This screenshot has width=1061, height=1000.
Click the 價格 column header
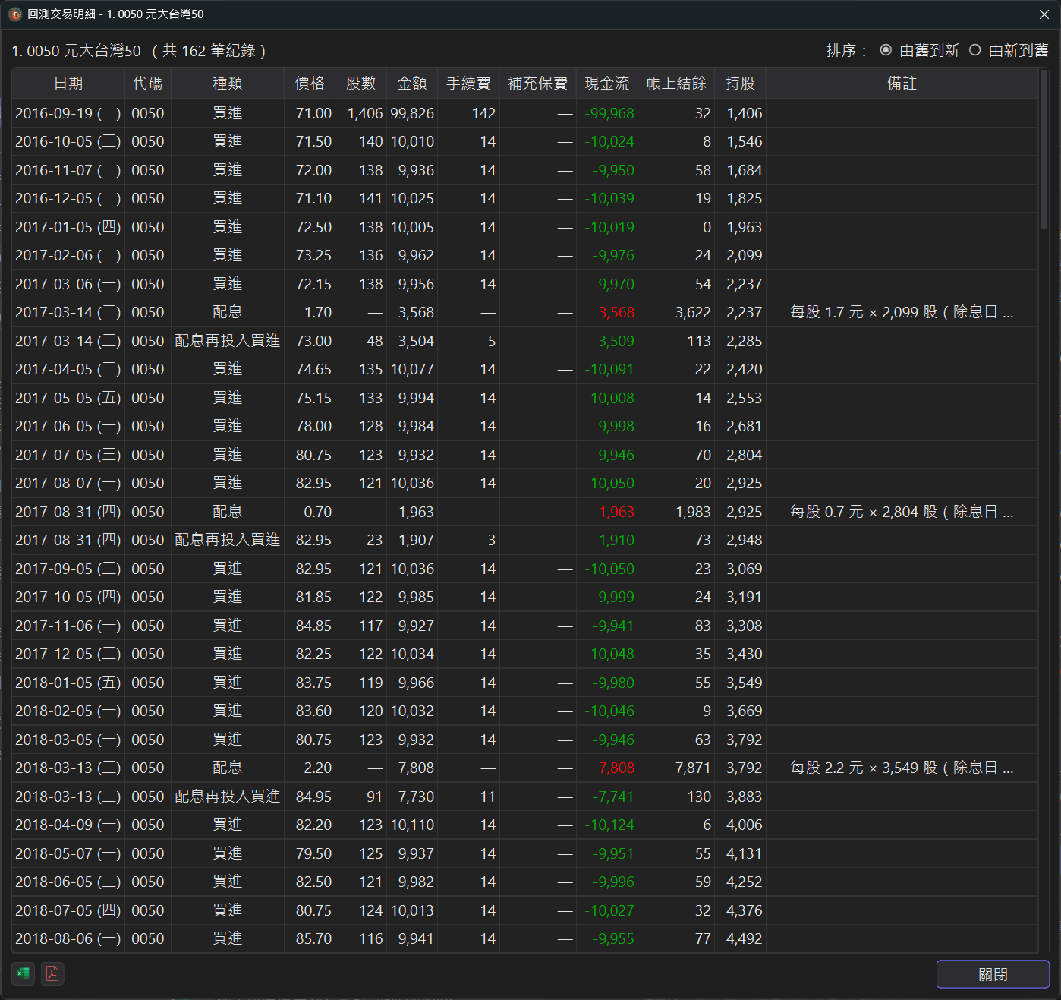310,84
